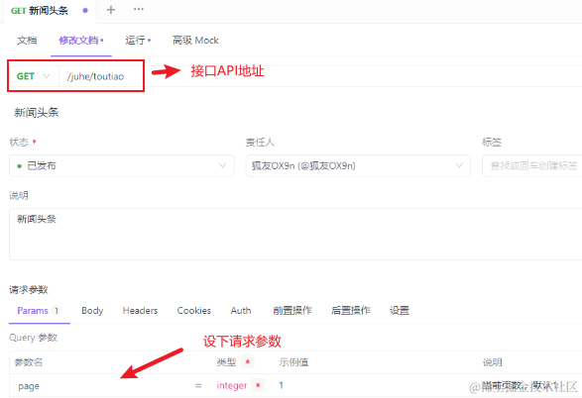Open the 前置操作 tab
Image resolution: width=582 pixels, height=398 pixels.
point(292,311)
